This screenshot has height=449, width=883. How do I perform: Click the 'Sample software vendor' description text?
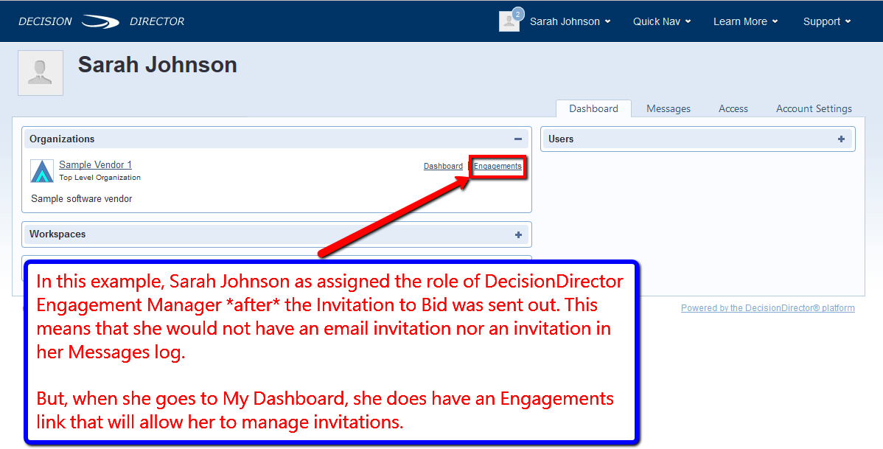(82, 199)
